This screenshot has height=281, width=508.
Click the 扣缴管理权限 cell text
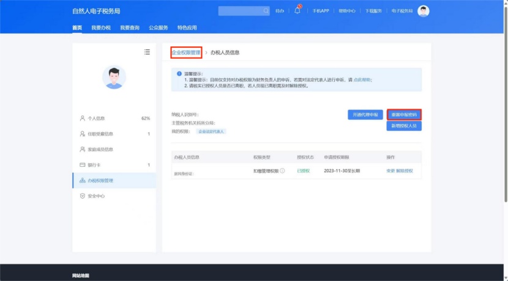[266, 170]
